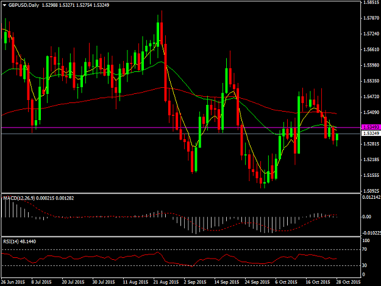The height and width of the screenshot is (286, 381).
Task: Select the magenta 1.53493 price label
Action: (371, 127)
